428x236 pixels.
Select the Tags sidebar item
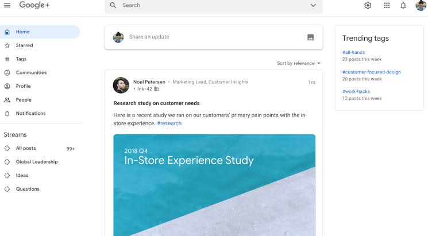(x=21, y=59)
